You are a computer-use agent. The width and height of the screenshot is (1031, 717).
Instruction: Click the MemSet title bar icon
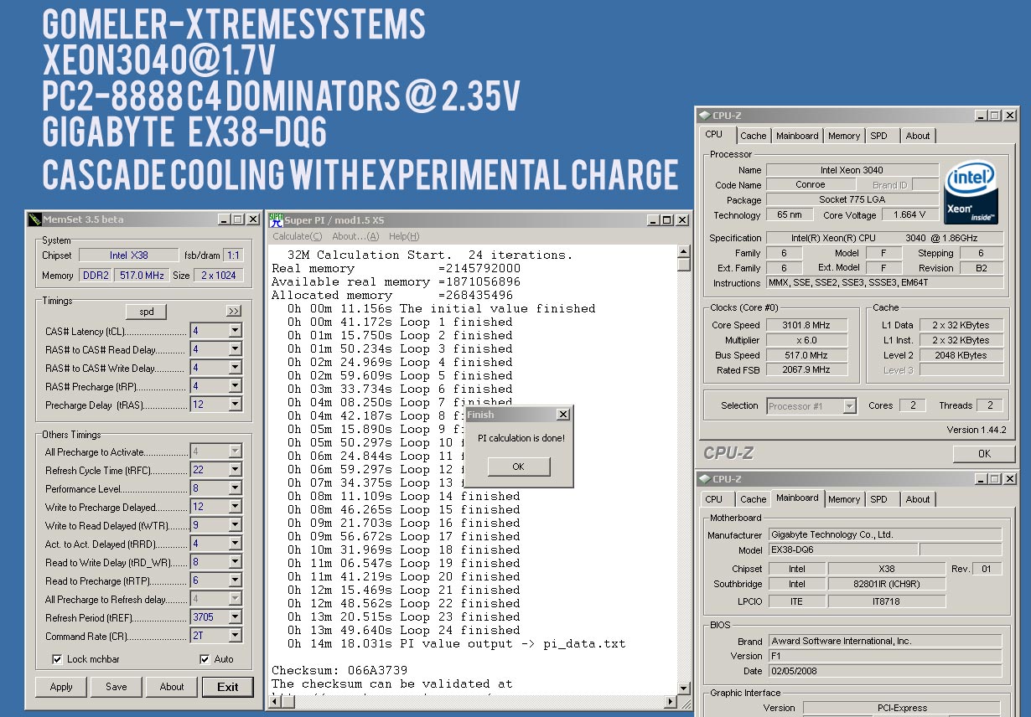point(34,219)
